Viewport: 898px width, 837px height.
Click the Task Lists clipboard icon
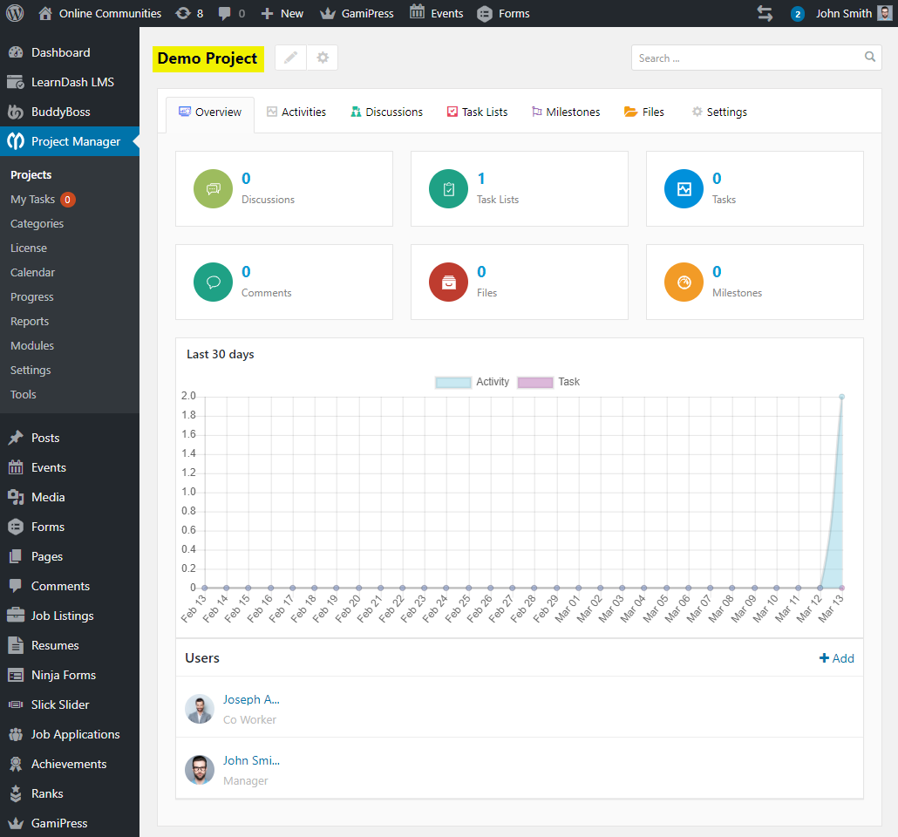point(452,112)
